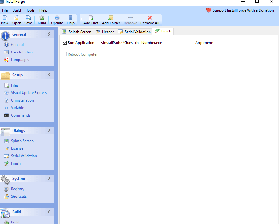Viewport: 279px width, 224px height.
Task: Maximize the InstallForge window
Action: pyautogui.click(x=257, y=2)
